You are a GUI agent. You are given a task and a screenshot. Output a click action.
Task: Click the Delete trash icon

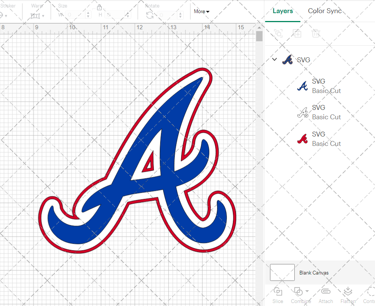316,33
